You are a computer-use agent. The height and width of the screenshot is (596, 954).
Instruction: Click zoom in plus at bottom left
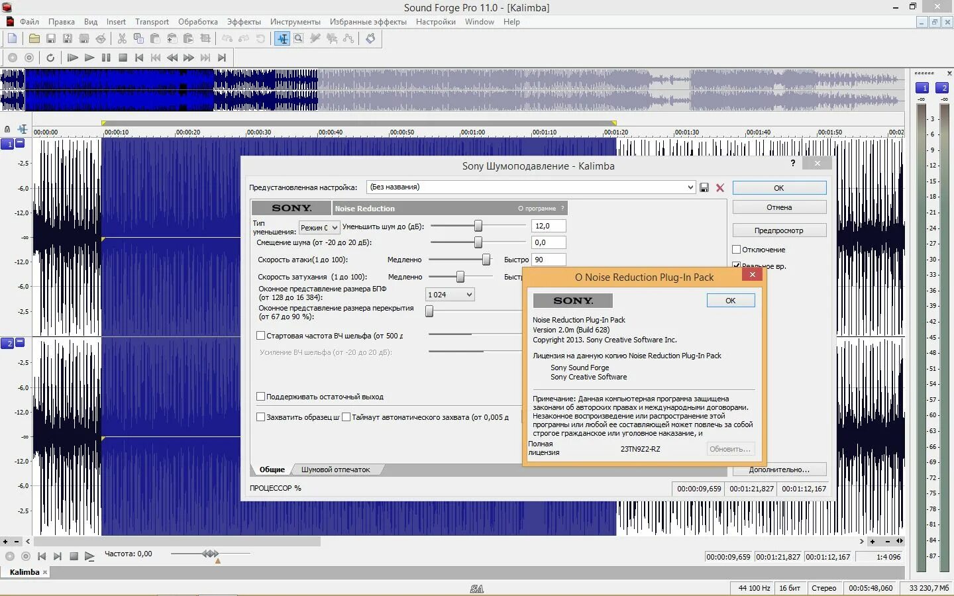[5, 541]
